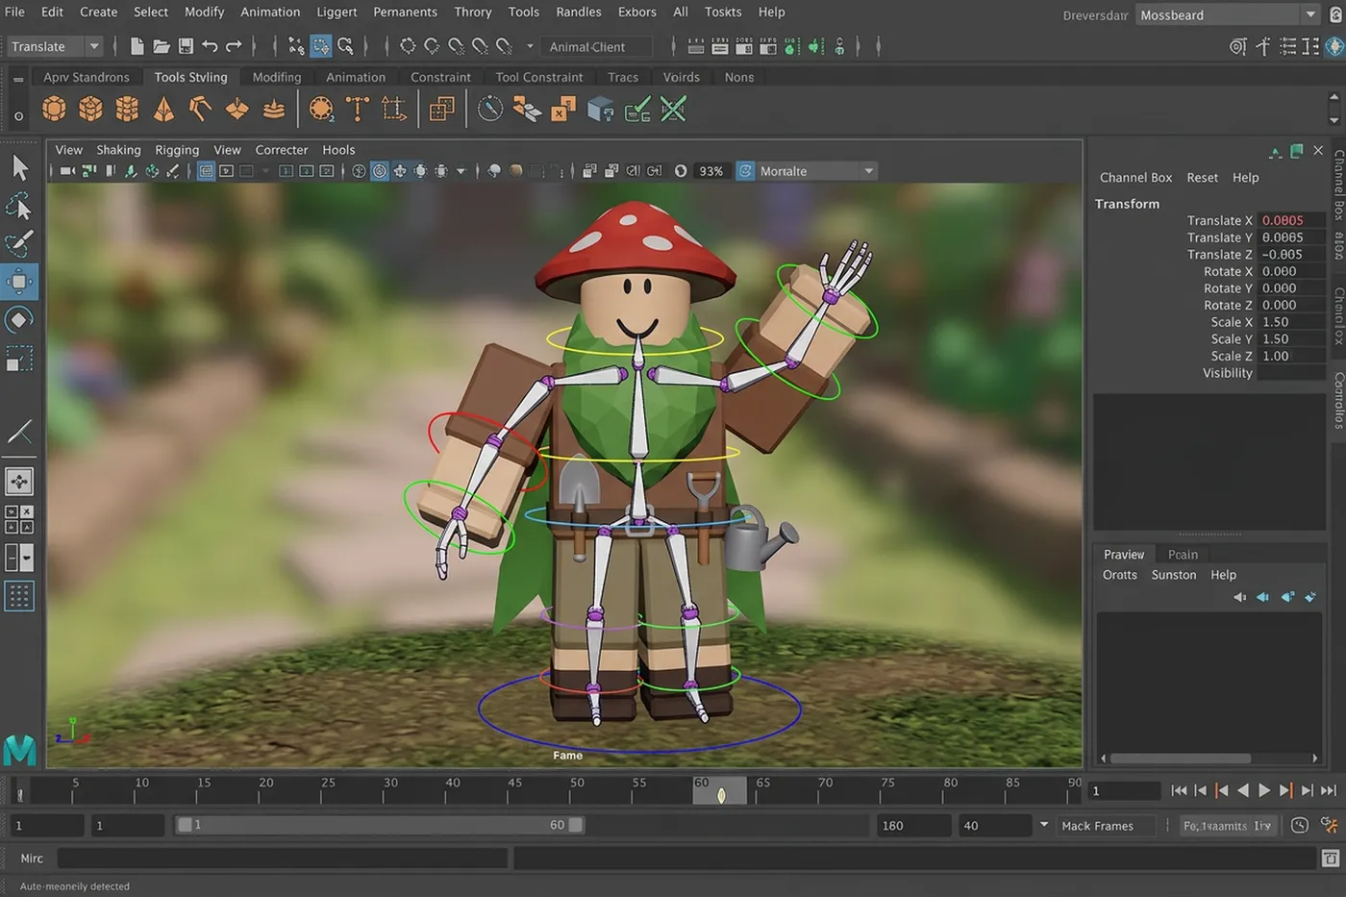1346x897 pixels.
Task: Open the Animation menu
Action: 270,12
